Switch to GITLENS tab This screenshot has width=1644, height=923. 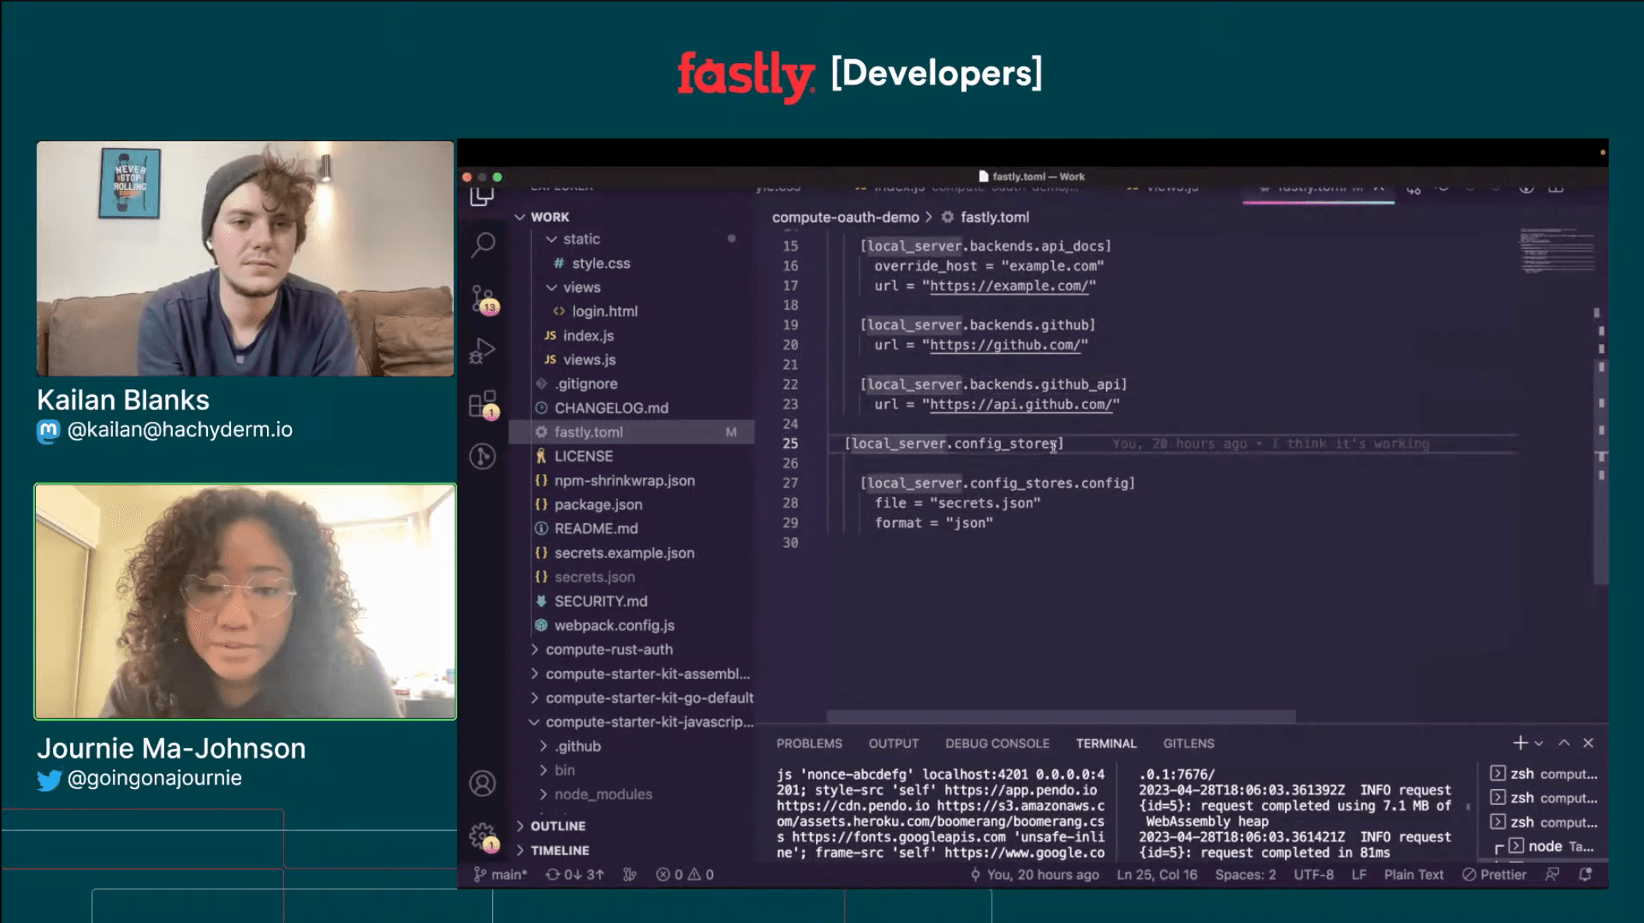1189,743
